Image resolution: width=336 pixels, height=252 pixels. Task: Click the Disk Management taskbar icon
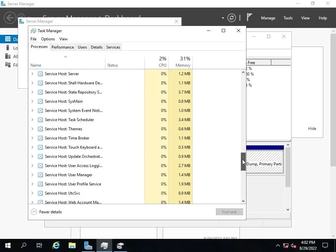tap(120, 245)
